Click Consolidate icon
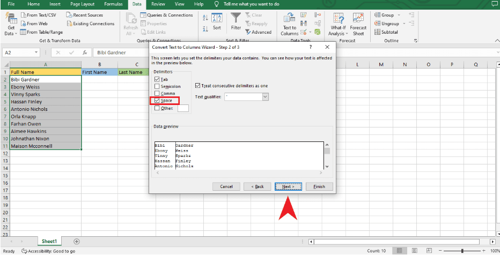500x255 pixels. [x=318, y=15]
